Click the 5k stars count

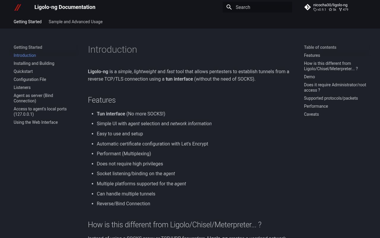(332, 10)
